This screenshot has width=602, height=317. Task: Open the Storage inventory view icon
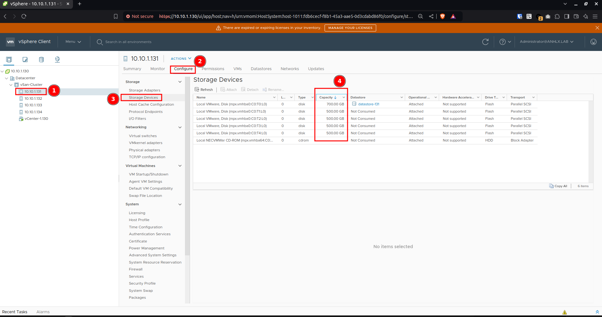[x=41, y=59]
